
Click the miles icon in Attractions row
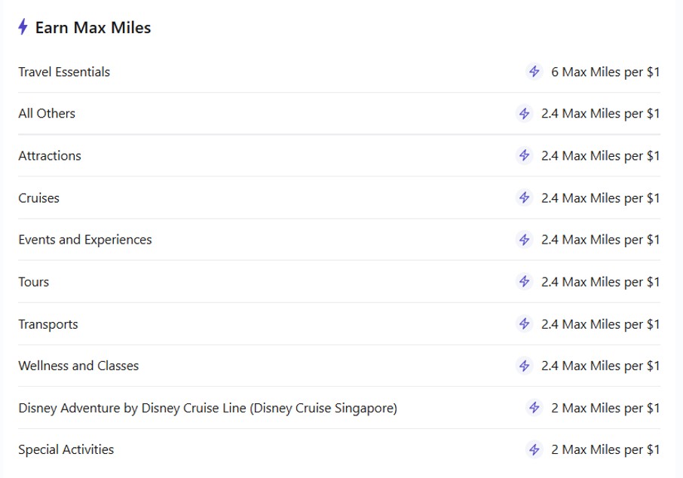[525, 156]
